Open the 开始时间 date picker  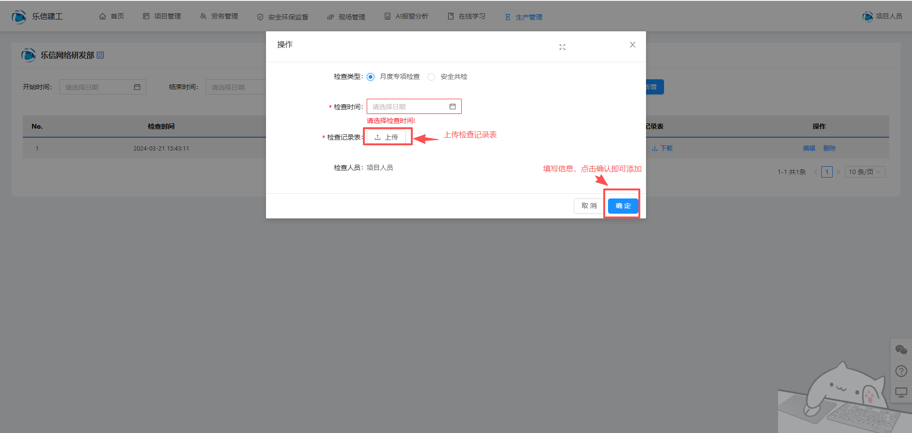(102, 87)
